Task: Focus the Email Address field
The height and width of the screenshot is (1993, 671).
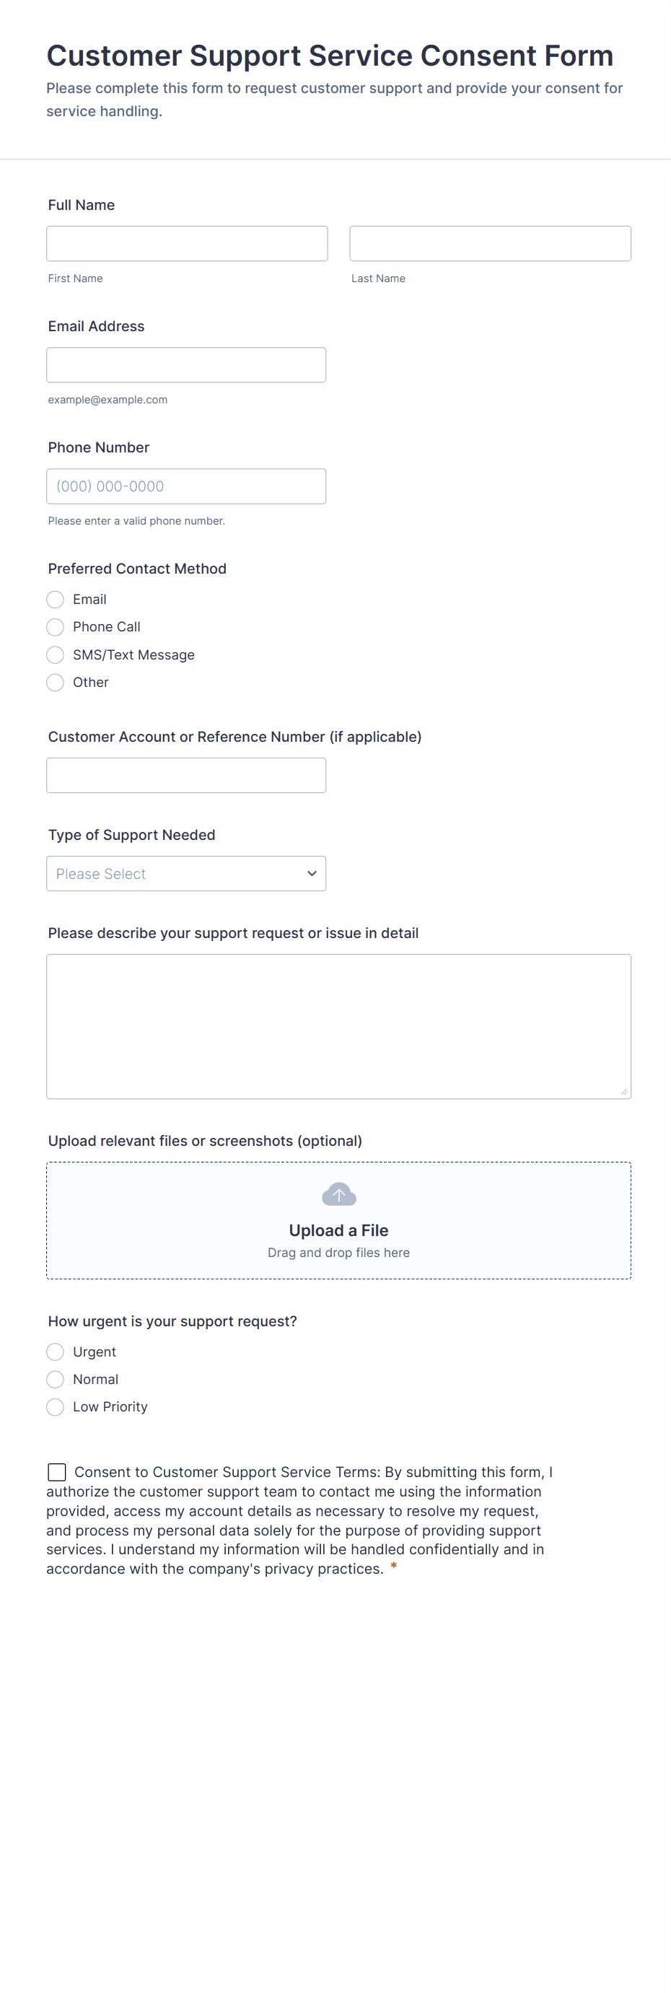Action: 185,365
